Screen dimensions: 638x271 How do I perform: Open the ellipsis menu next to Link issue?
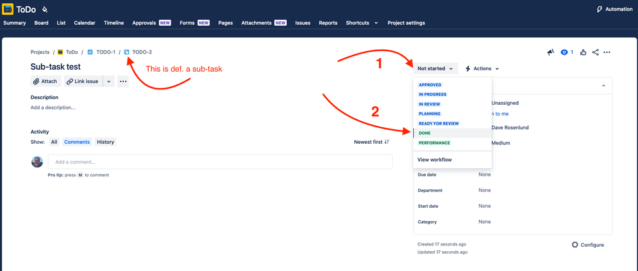[x=123, y=81]
